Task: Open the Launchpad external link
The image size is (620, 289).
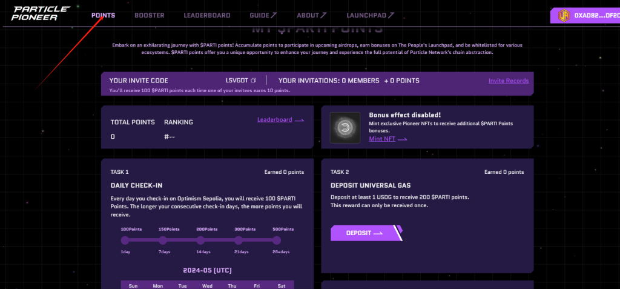Action: click(371, 15)
